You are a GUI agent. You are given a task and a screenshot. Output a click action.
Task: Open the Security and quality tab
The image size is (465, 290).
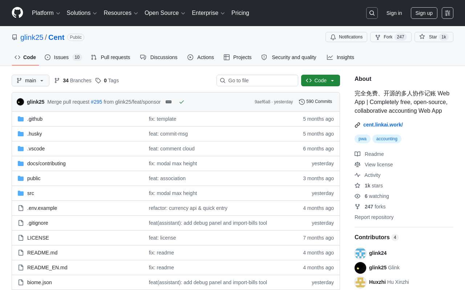coord(289,57)
